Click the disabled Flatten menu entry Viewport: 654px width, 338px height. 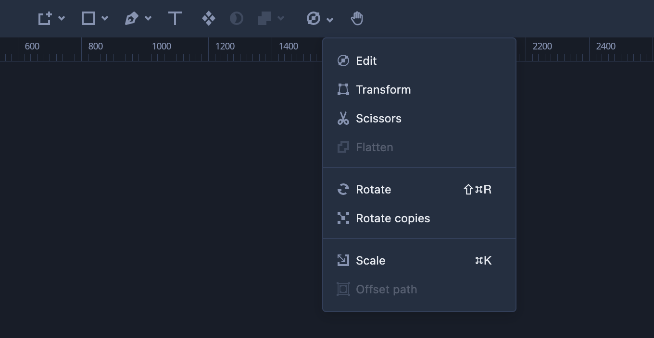(x=419, y=147)
